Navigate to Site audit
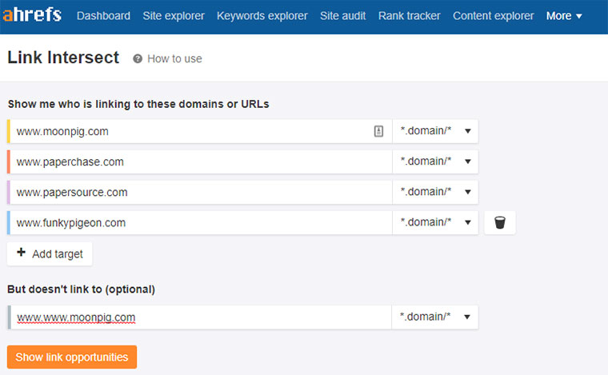Viewport: 608px width, 375px height. [342, 16]
